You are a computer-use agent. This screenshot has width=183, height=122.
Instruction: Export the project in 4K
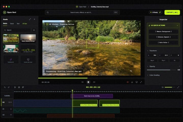[172, 12]
